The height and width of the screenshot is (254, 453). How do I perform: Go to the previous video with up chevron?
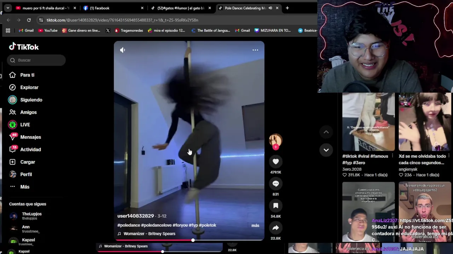326,132
